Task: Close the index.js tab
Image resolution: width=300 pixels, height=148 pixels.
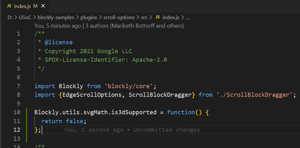Action: pyautogui.click(x=43, y=6)
